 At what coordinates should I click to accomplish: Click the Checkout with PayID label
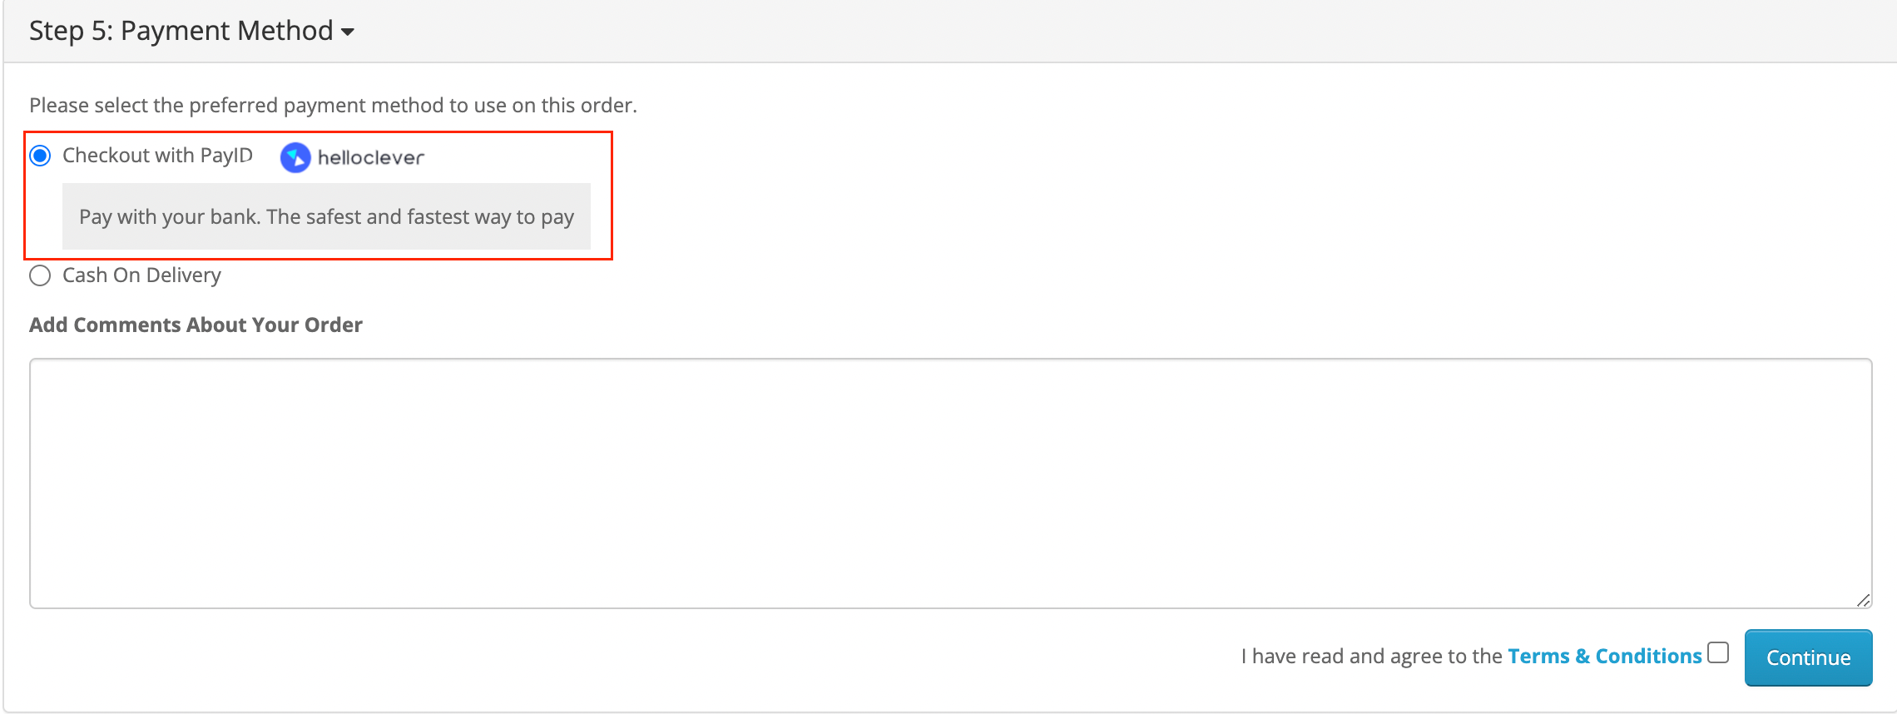(x=156, y=156)
